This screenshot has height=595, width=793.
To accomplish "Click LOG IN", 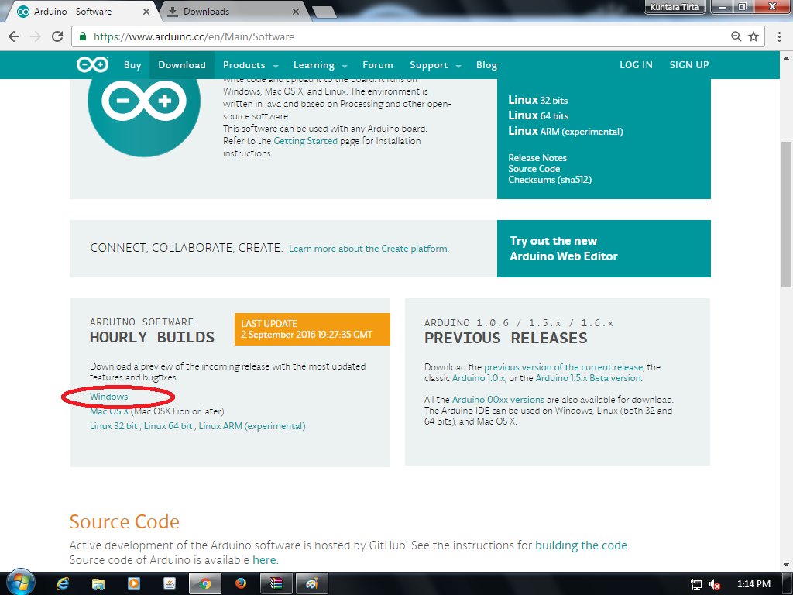I will 637,65.
